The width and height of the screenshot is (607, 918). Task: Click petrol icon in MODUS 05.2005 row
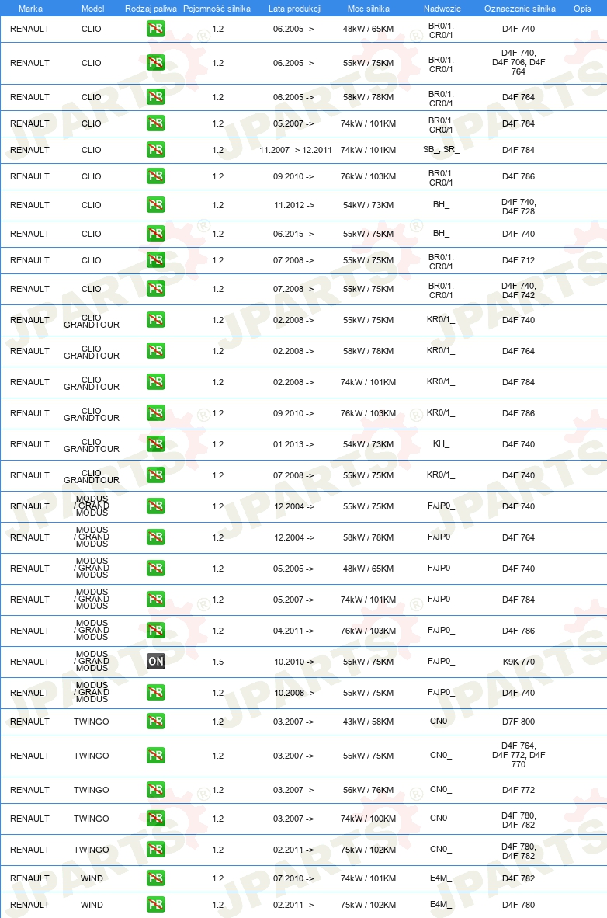pos(156,569)
